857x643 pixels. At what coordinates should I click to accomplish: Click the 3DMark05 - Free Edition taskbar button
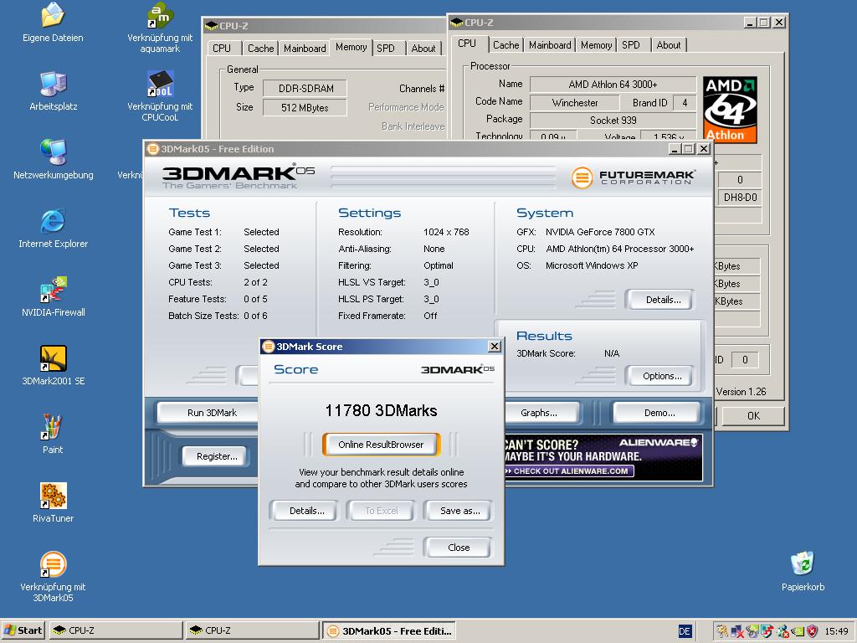pyautogui.click(x=388, y=631)
